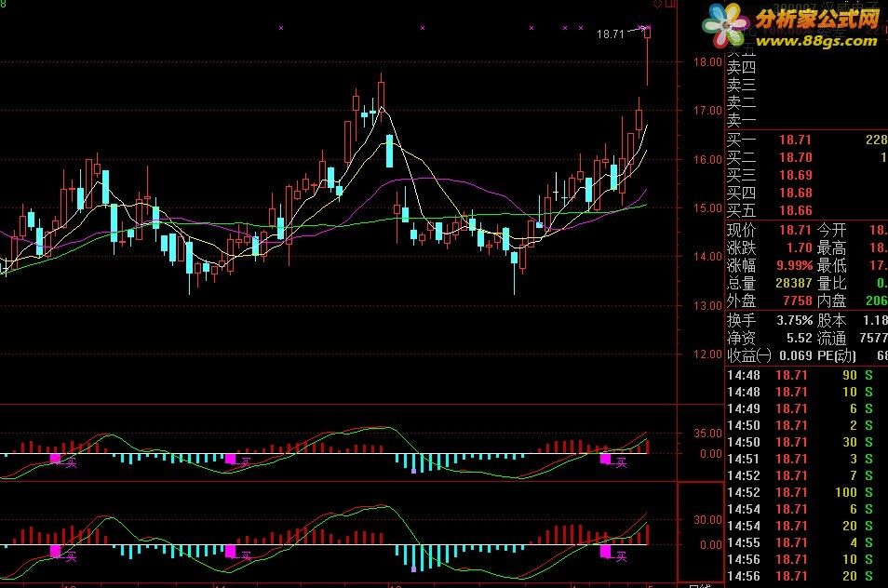The image size is (888, 588).
Task: Click the 35.00 indicator axis label
Action: pos(707,434)
